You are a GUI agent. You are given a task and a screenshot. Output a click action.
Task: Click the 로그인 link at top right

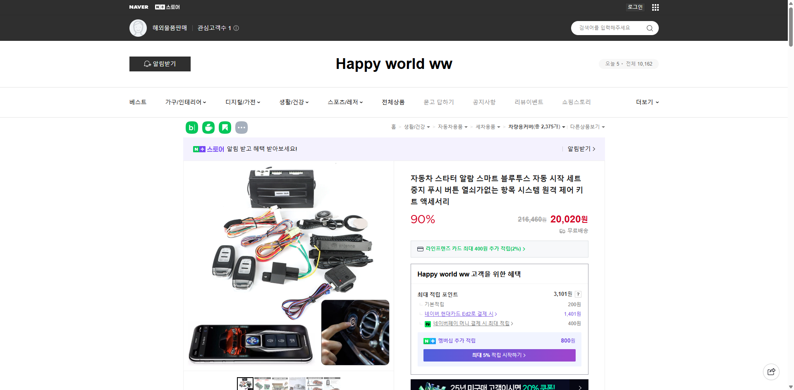click(x=635, y=7)
